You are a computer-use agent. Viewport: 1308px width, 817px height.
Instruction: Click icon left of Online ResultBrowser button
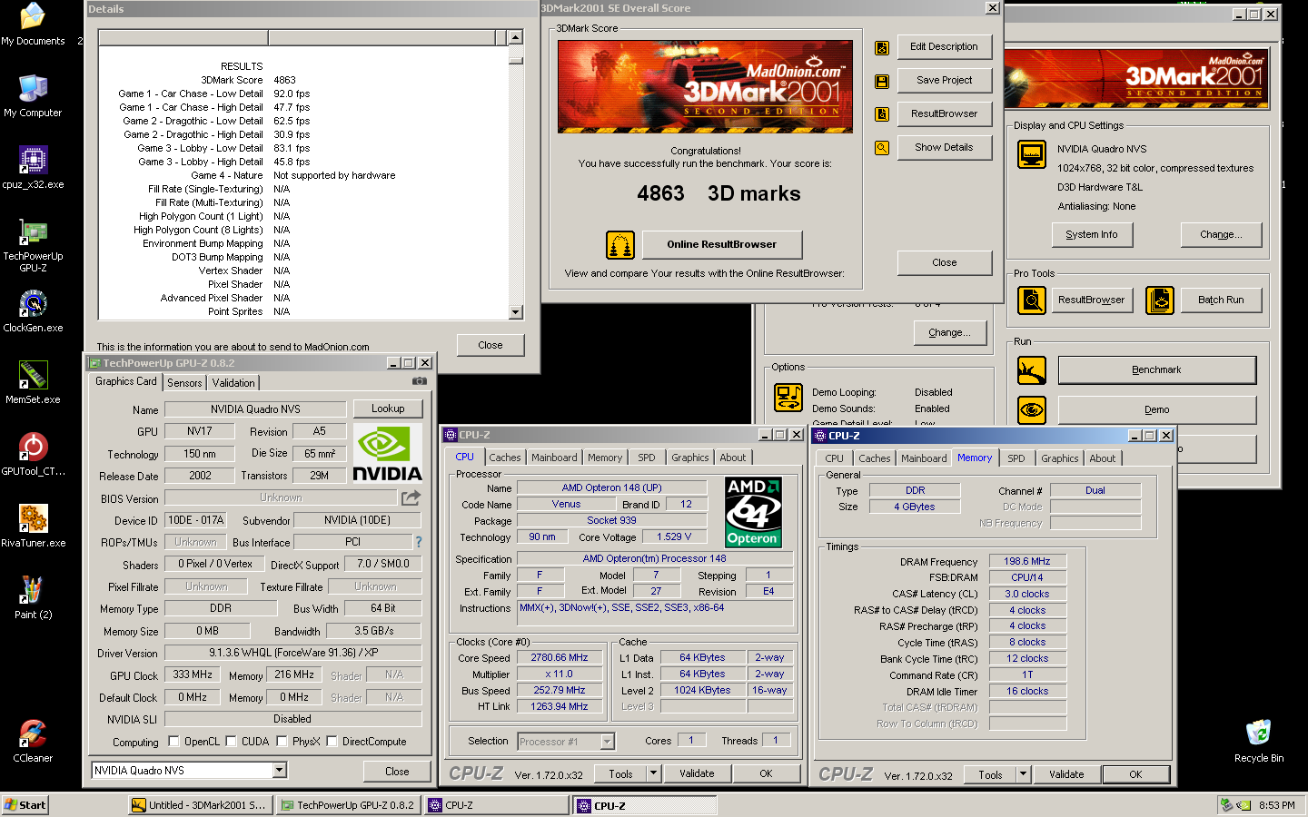point(620,245)
